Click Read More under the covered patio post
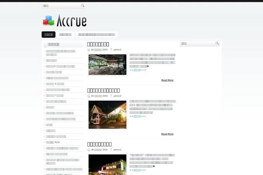This screenshot has width=263, height=175. pos(167,80)
